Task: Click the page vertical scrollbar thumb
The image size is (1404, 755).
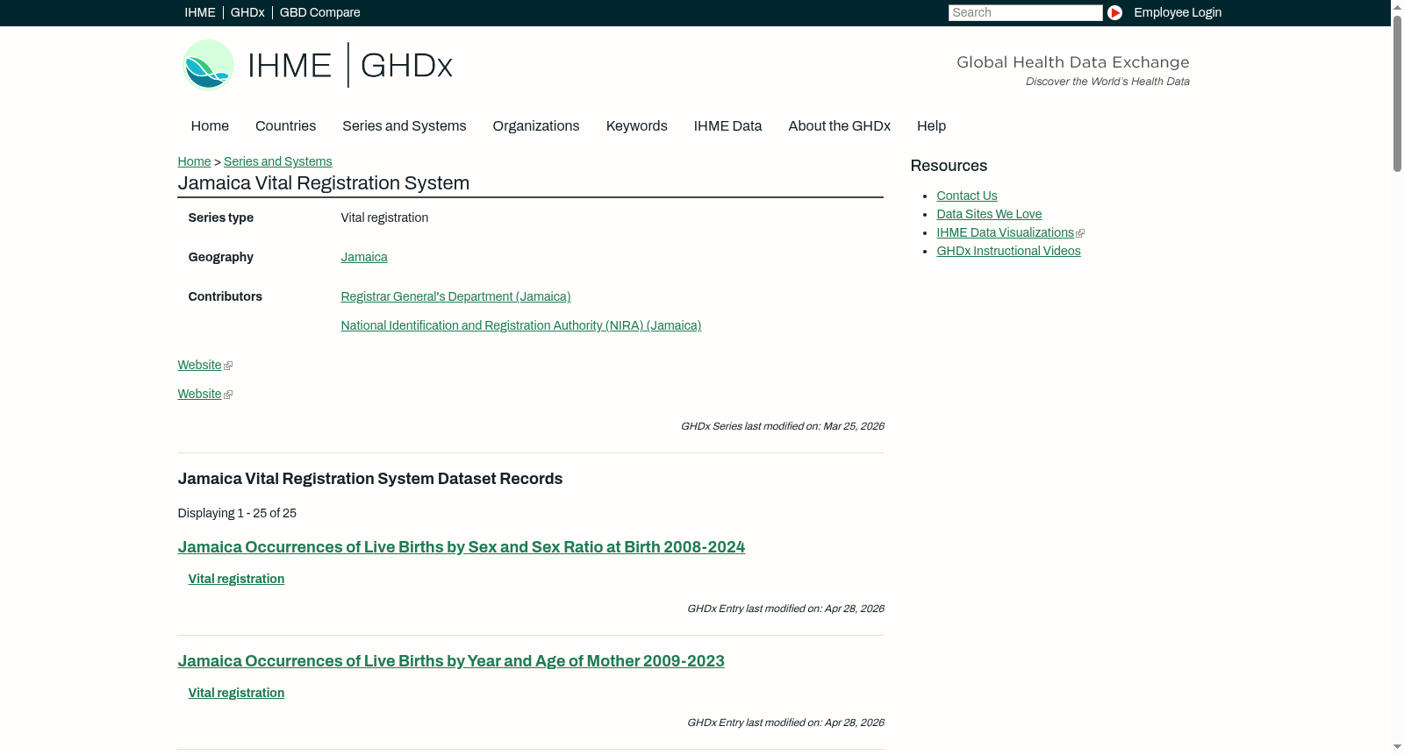Action: (x=1397, y=93)
